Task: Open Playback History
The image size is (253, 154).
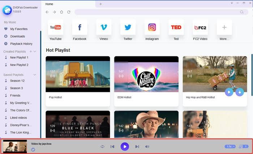Action: point(21,44)
